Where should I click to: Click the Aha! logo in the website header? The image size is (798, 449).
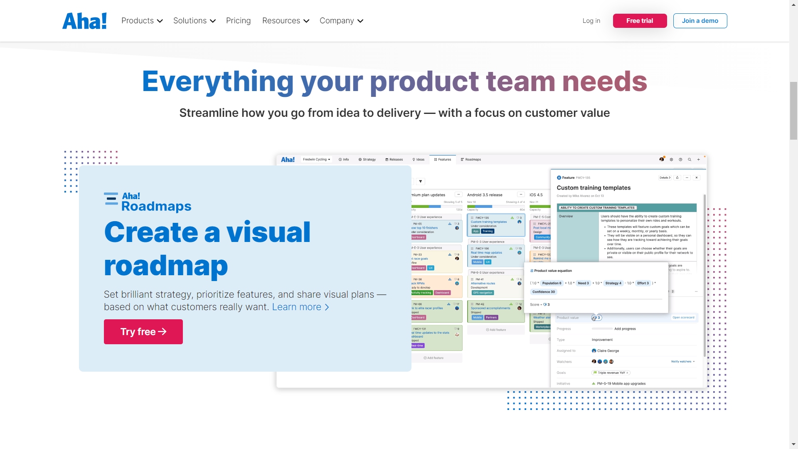click(x=84, y=20)
